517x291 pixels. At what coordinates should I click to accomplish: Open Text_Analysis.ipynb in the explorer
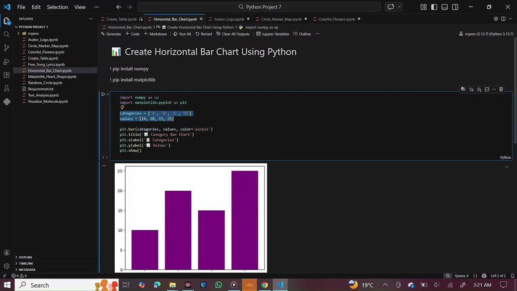(43, 95)
